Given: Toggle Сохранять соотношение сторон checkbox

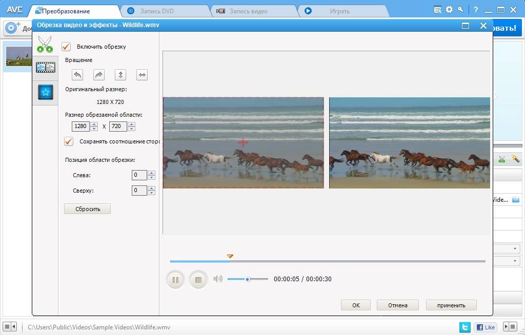Looking at the screenshot, I should click(x=69, y=141).
